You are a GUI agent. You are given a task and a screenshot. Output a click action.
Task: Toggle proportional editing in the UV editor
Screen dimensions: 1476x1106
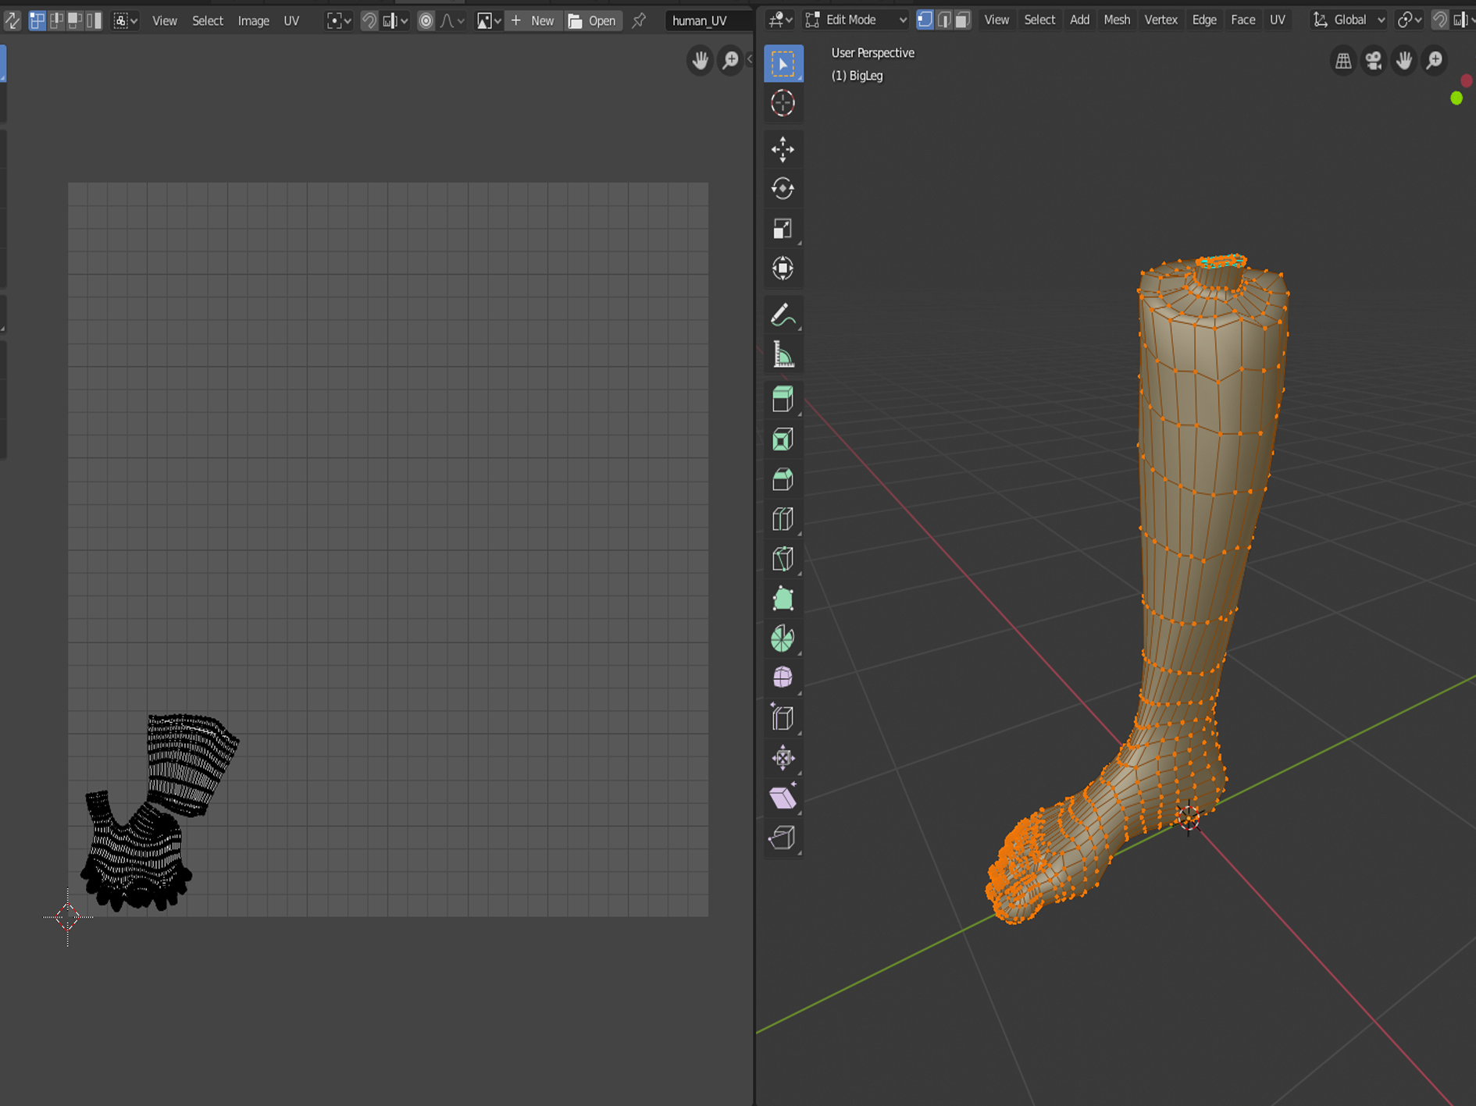tap(426, 20)
